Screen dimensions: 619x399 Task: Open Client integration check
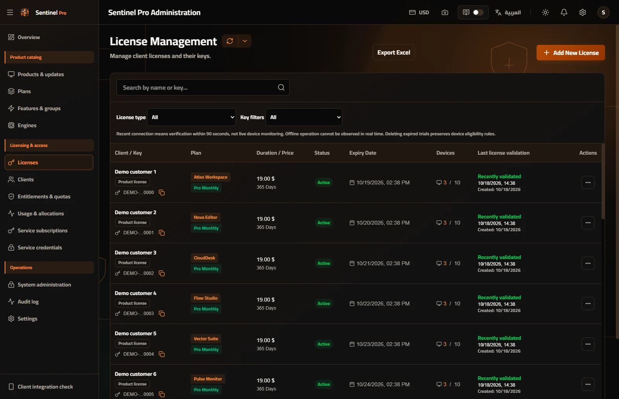point(49,387)
